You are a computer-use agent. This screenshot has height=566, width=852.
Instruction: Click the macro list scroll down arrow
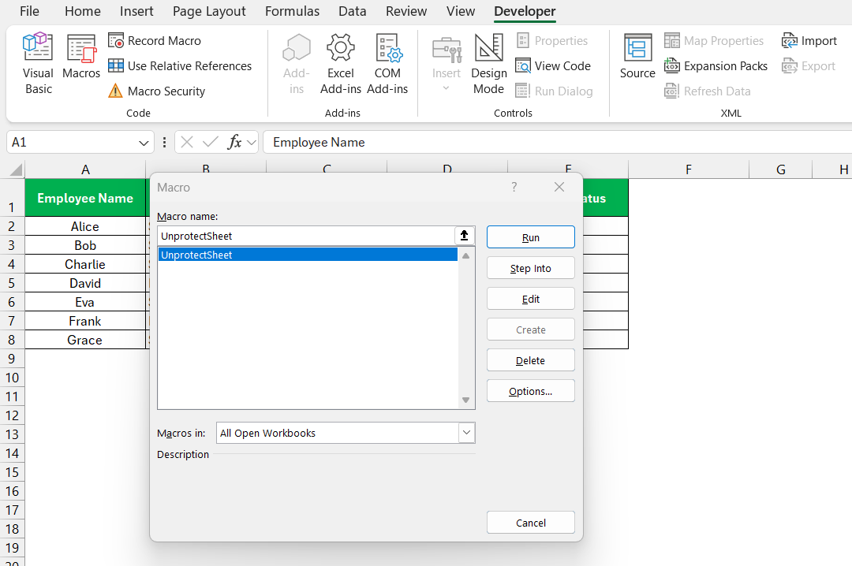pos(465,400)
